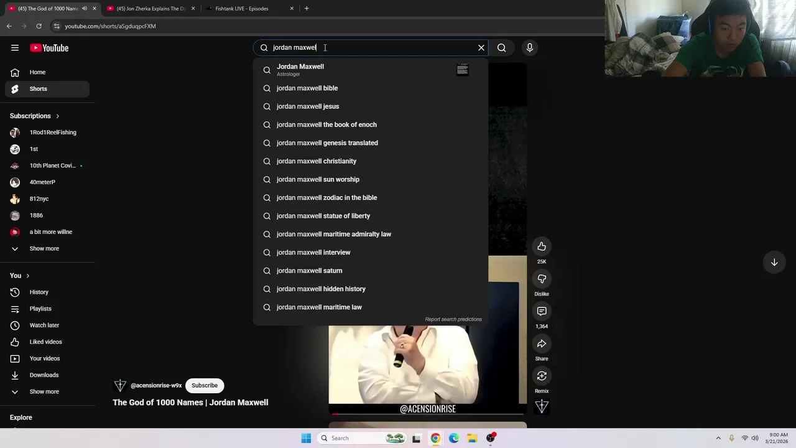Click Report search predictions link

coord(453,319)
